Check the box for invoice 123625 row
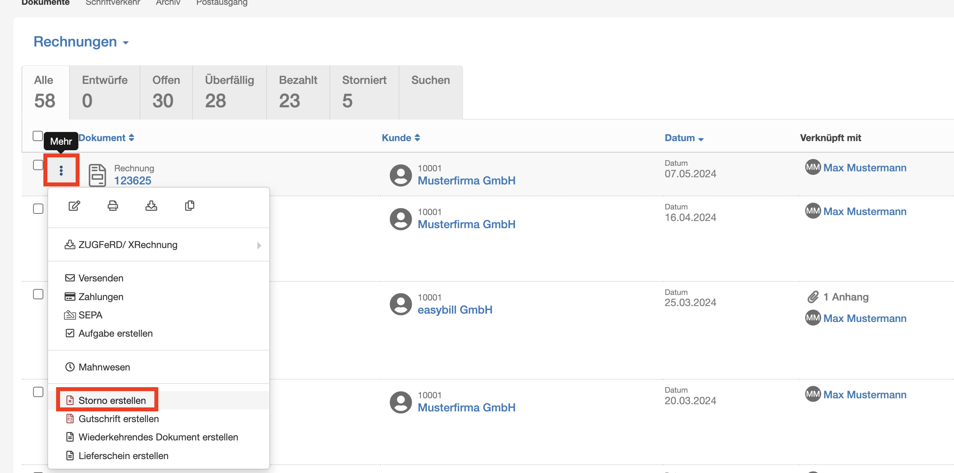The width and height of the screenshot is (954, 473). (38, 165)
